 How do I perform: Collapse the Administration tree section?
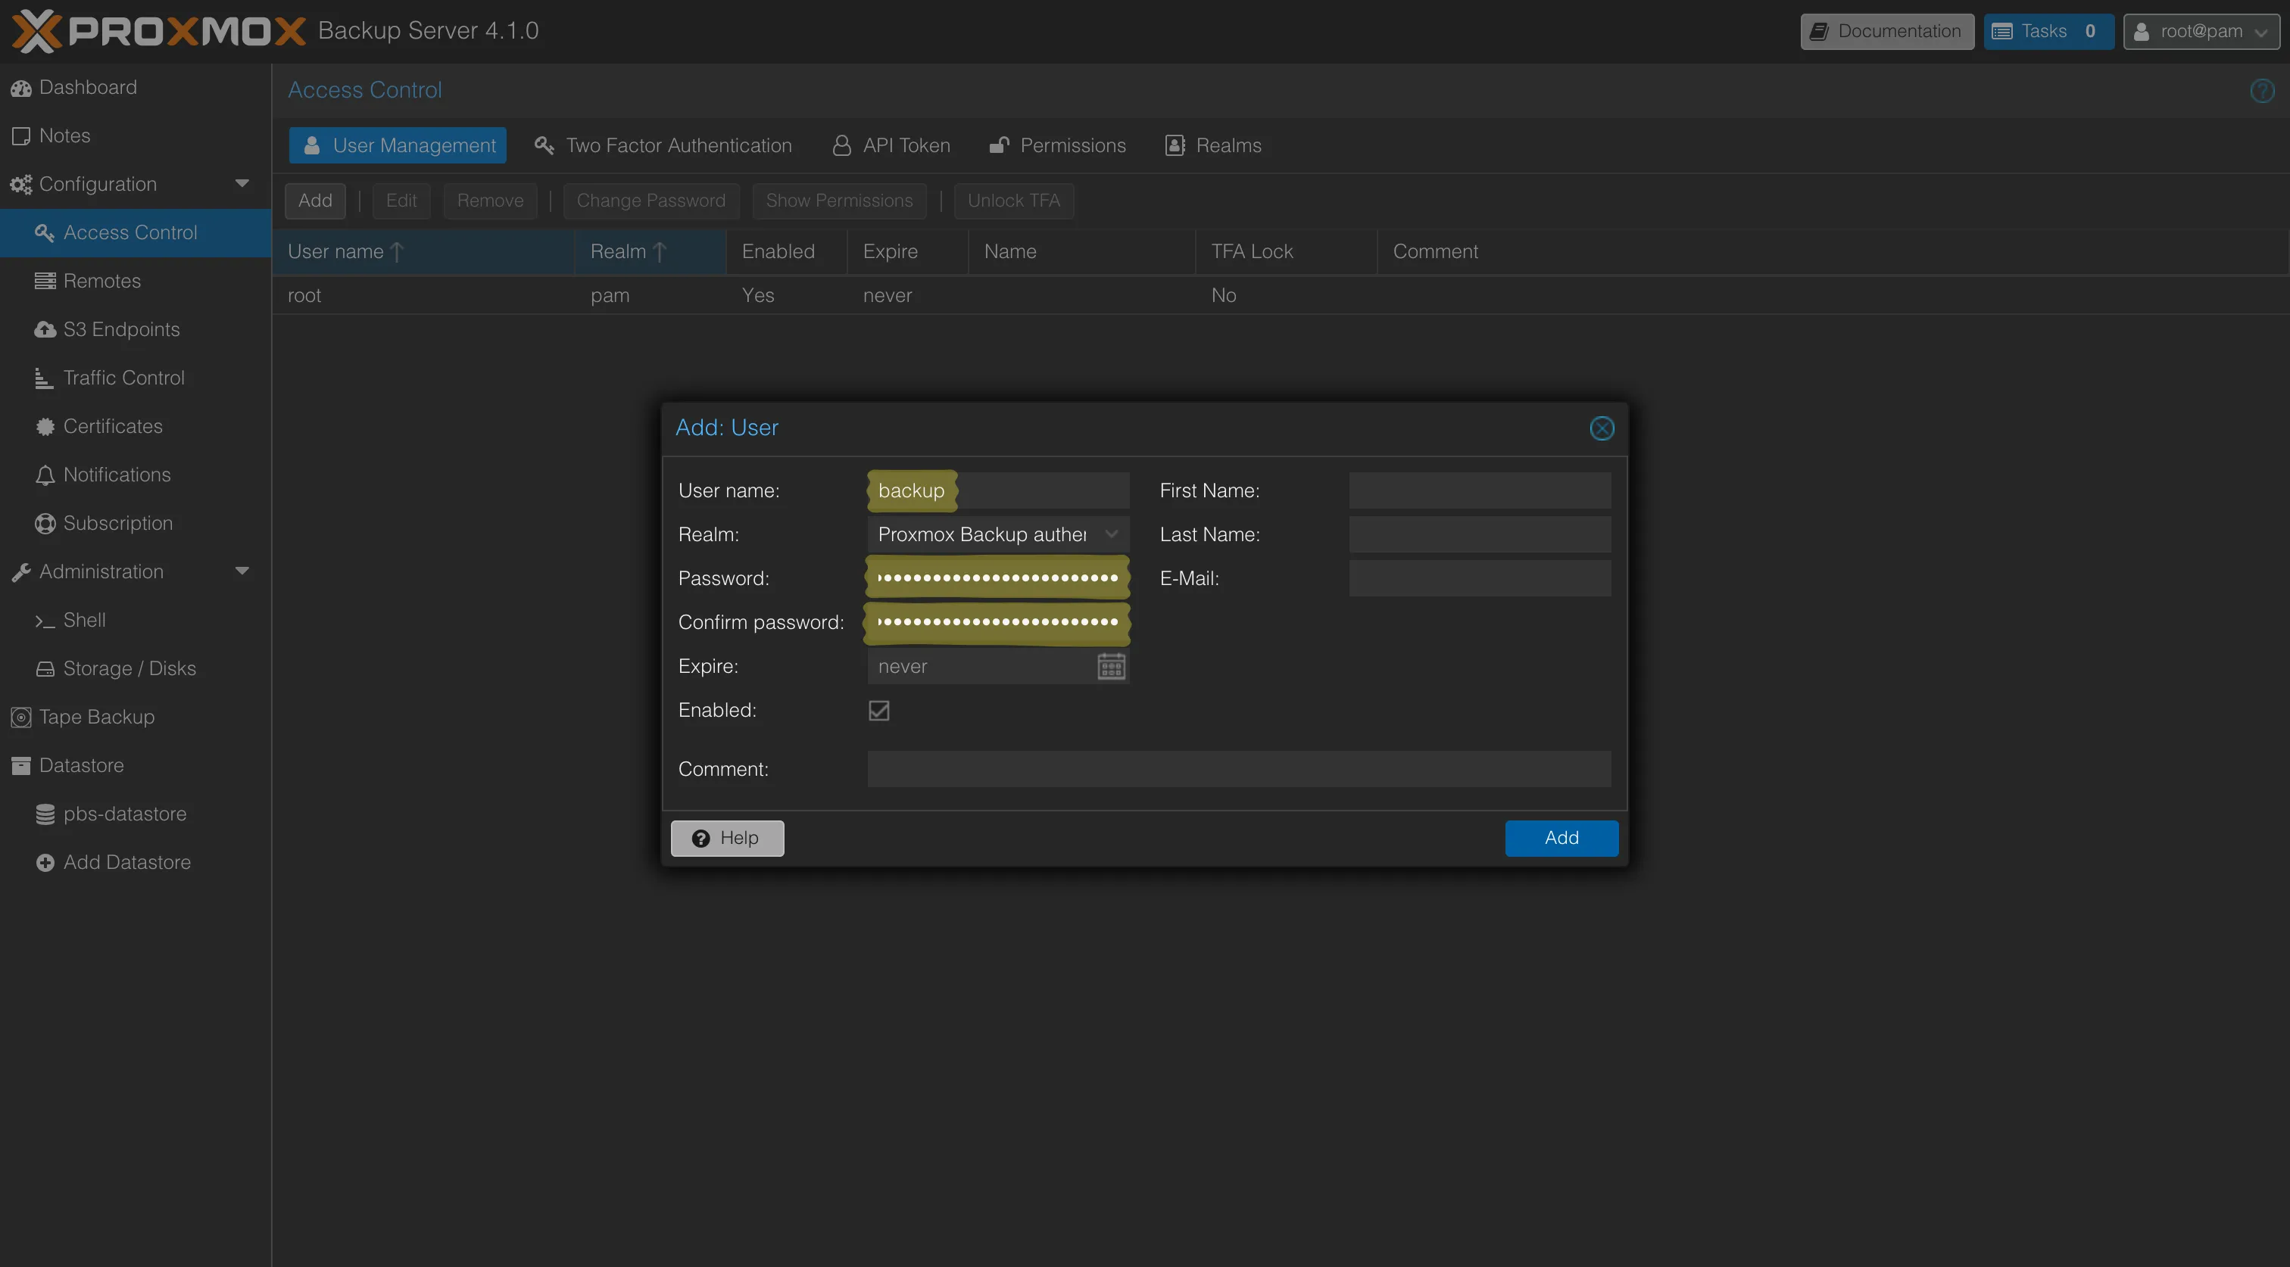[x=242, y=571]
